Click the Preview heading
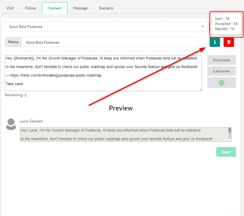Viewport: 244px width, 216px height. point(121,108)
